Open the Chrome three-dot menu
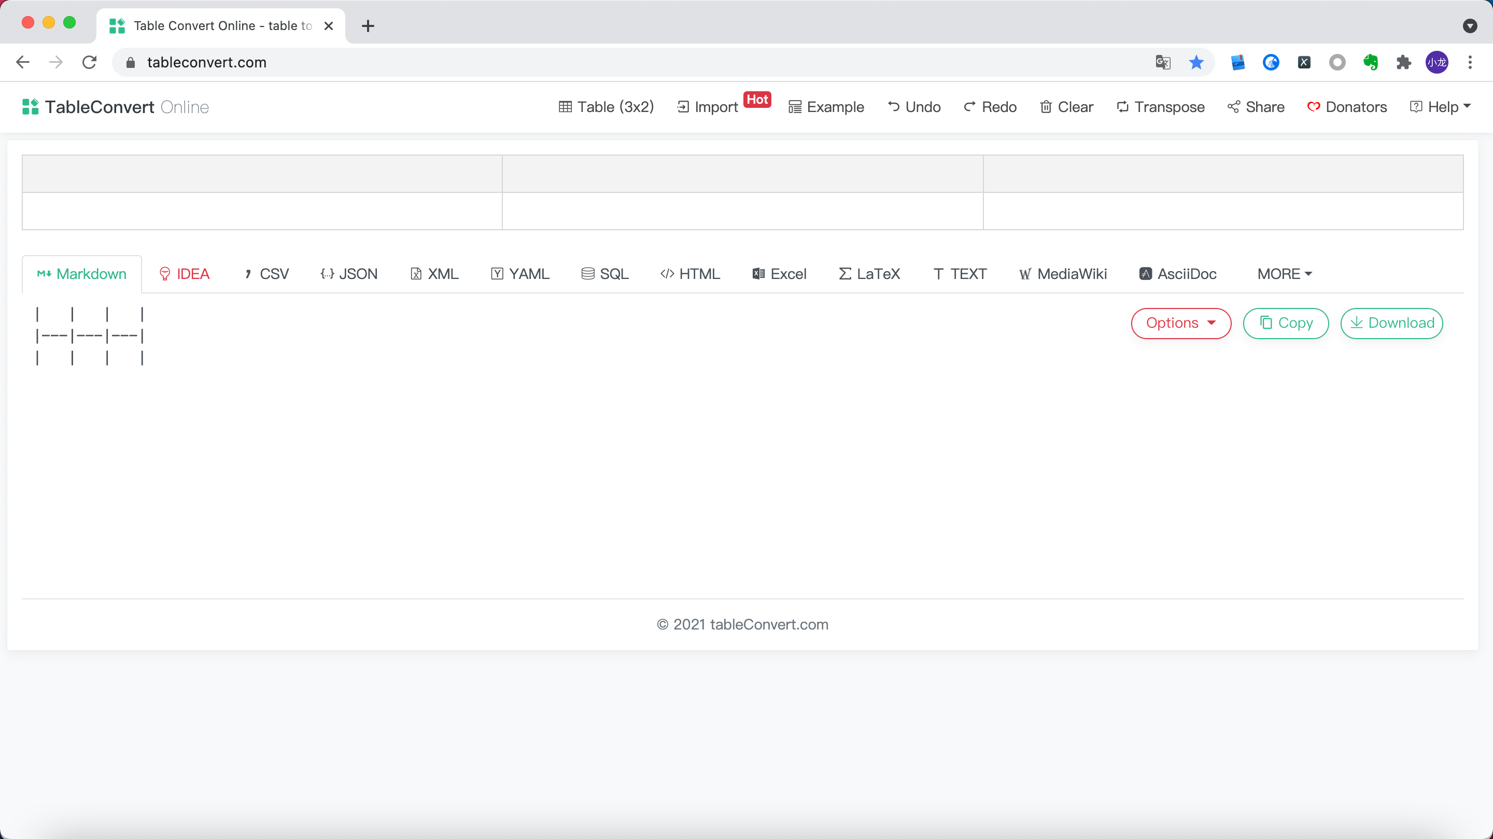The height and width of the screenshot is (839, 1493). click(x=1470, y=62)
